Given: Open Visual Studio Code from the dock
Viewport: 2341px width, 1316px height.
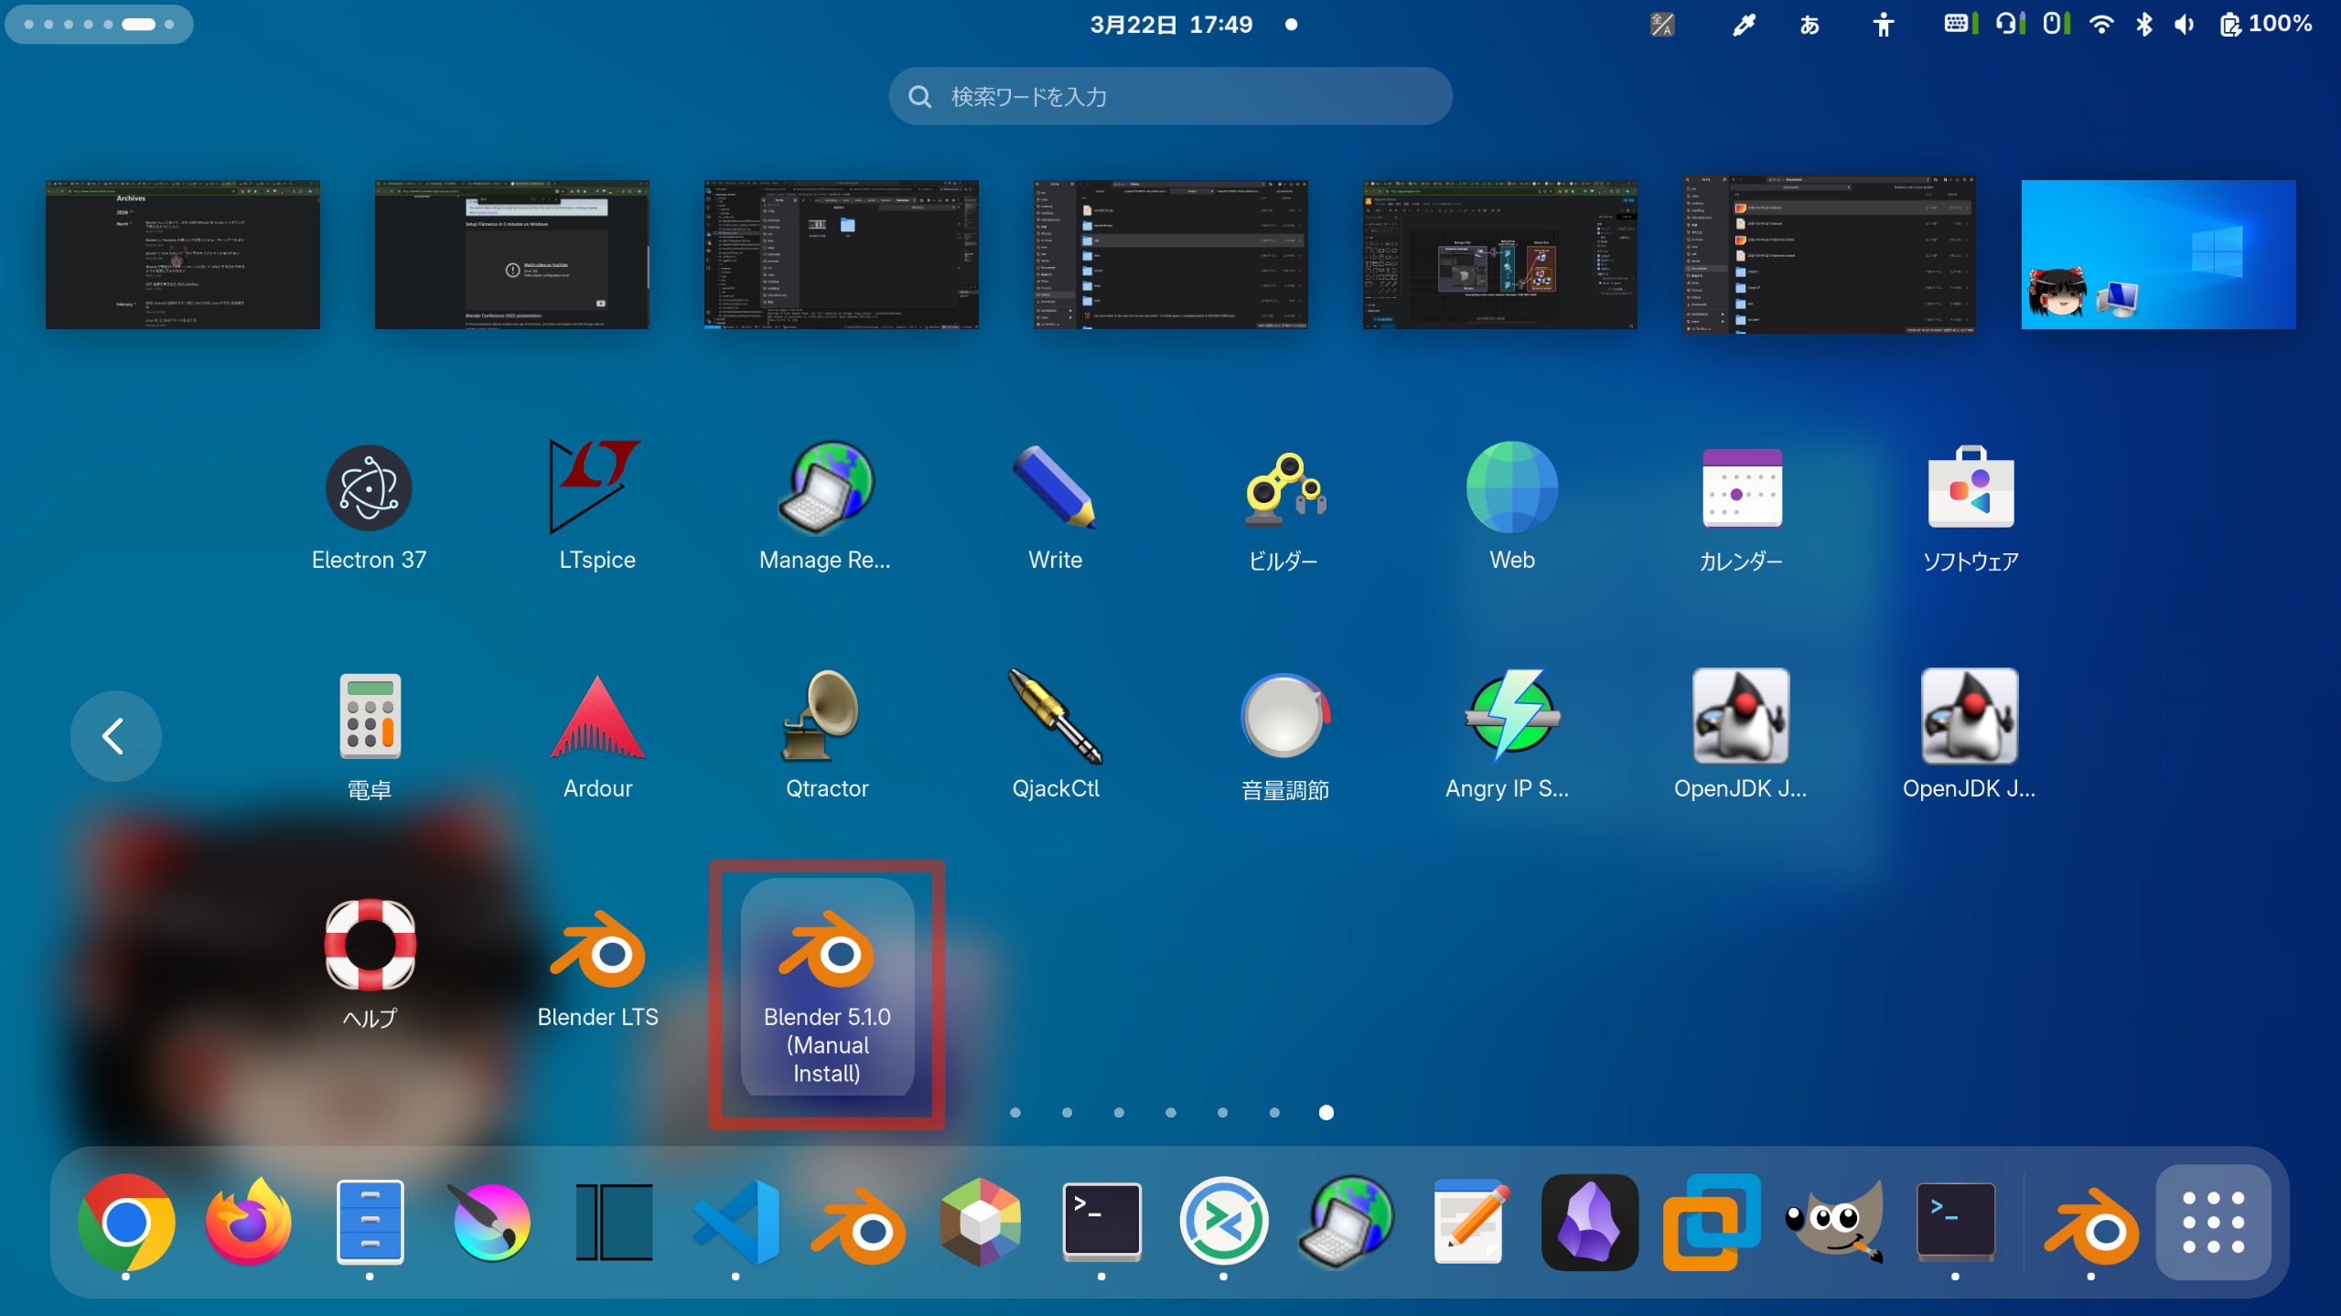Looking at the screenshot, I should (x=736, y=1222).
